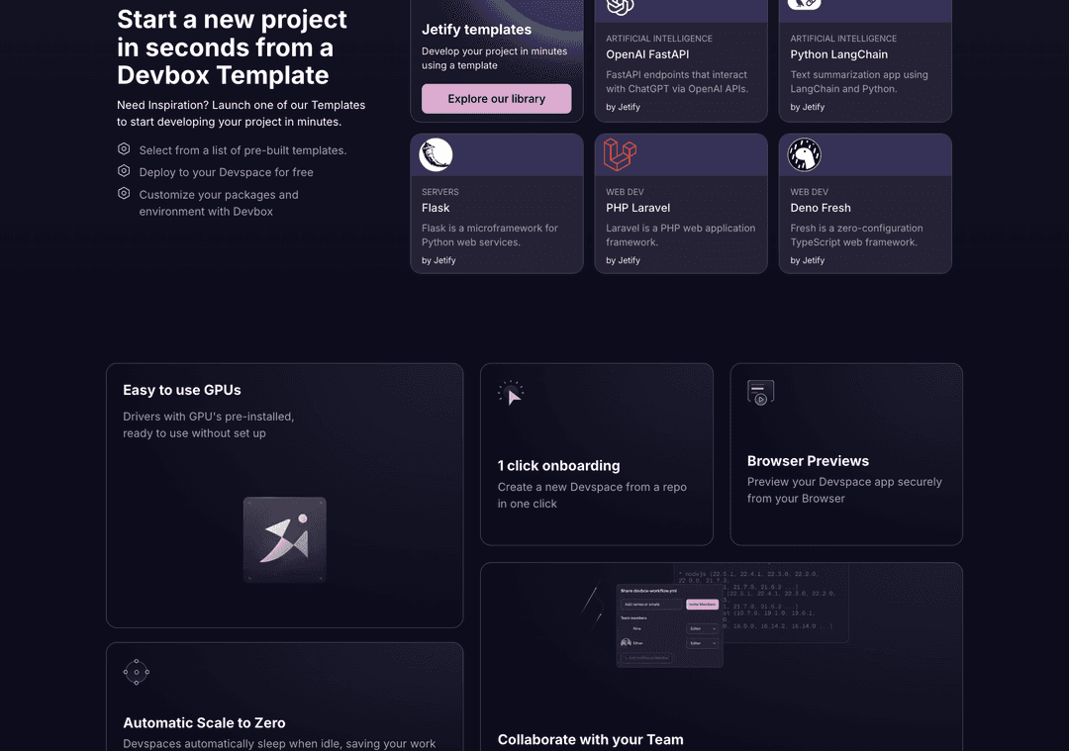Image resolution: width=1069 pixels, height=751 pixels.
Task: Click the Deno Fresh dinosaur logo
Action: click(x=804, y=155)
